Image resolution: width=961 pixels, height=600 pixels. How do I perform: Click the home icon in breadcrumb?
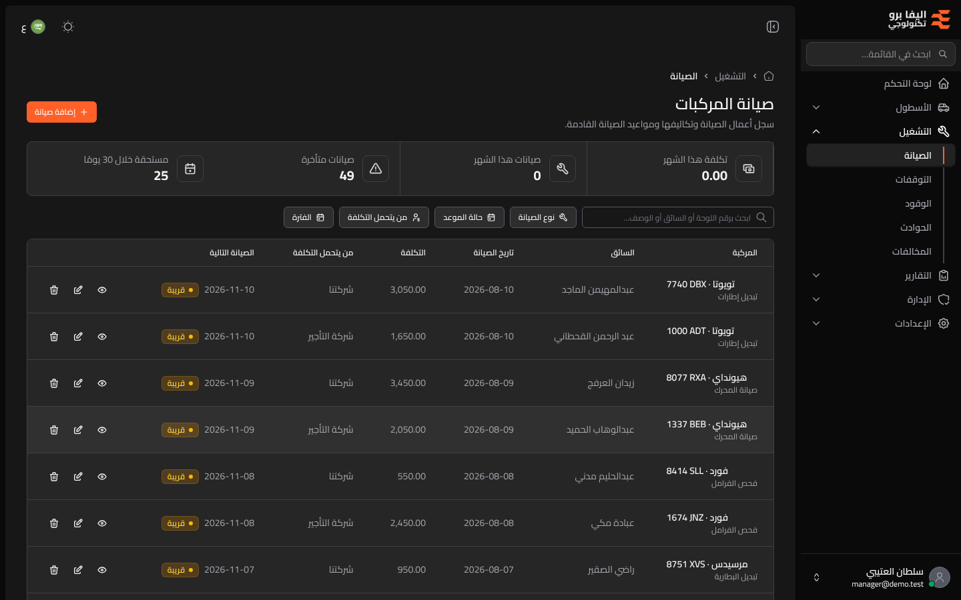[x=769, y=76]
